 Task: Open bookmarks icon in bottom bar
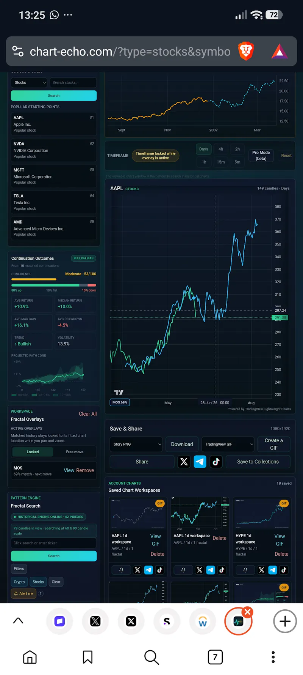click(x=87, y=657)
